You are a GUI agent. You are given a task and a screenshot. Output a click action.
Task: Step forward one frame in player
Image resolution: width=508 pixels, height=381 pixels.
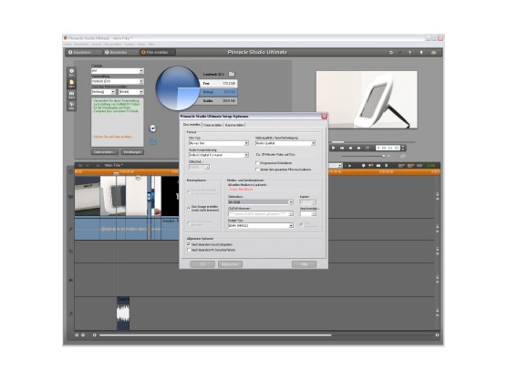point(358,148)
